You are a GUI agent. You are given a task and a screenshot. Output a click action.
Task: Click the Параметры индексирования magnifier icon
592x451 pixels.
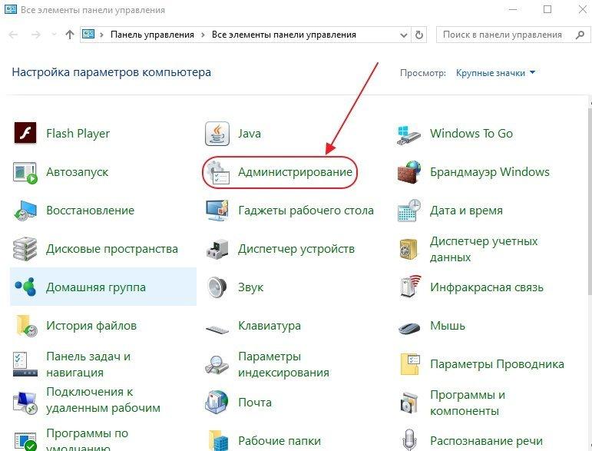pos(217,365)
